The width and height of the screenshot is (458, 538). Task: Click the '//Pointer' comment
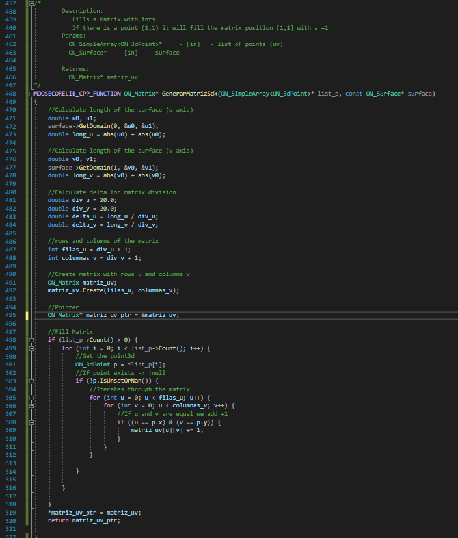coord(63,307)
